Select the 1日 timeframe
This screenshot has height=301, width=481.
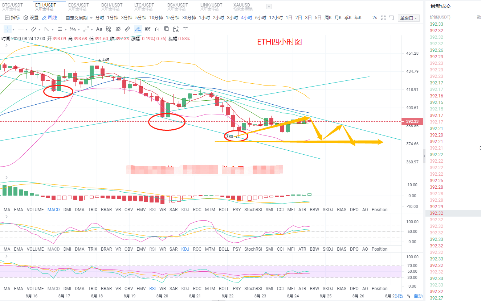pyautogui.click(x=289, y=18)
